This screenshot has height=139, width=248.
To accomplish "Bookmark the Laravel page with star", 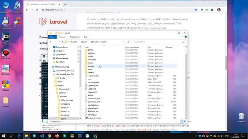I will click(x=196, y=10).
